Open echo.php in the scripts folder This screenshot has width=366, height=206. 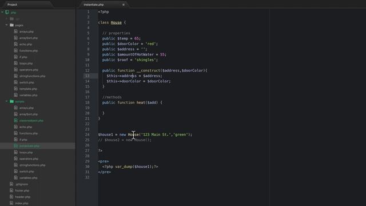click(x=25, y=127)
